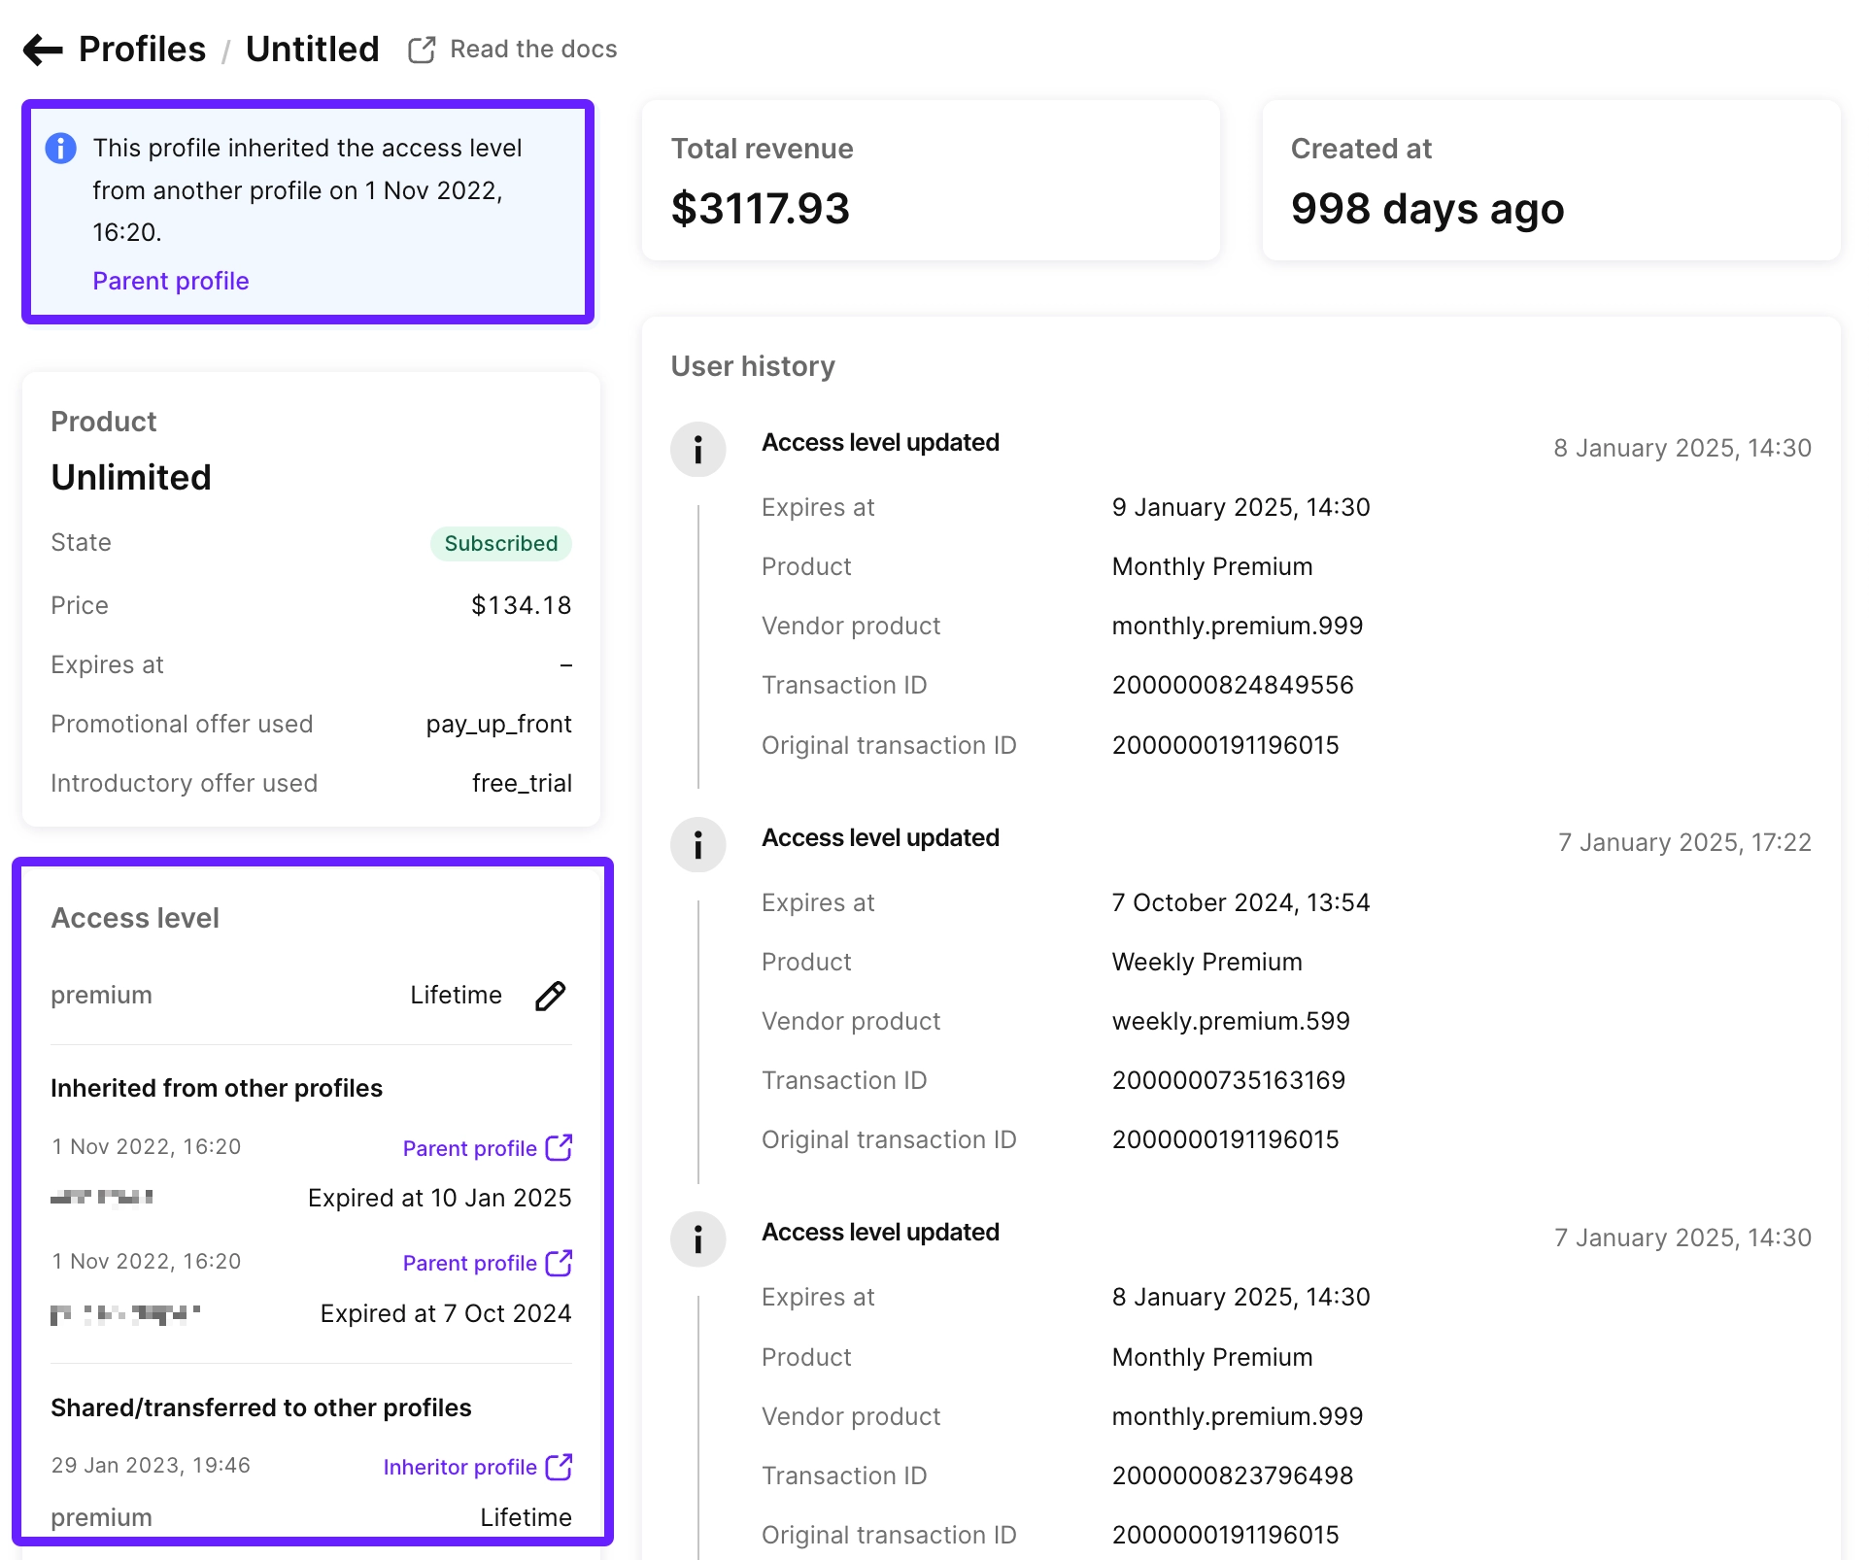
Task: Click external-link icon beside second Parent profile
Action: 560,1263
